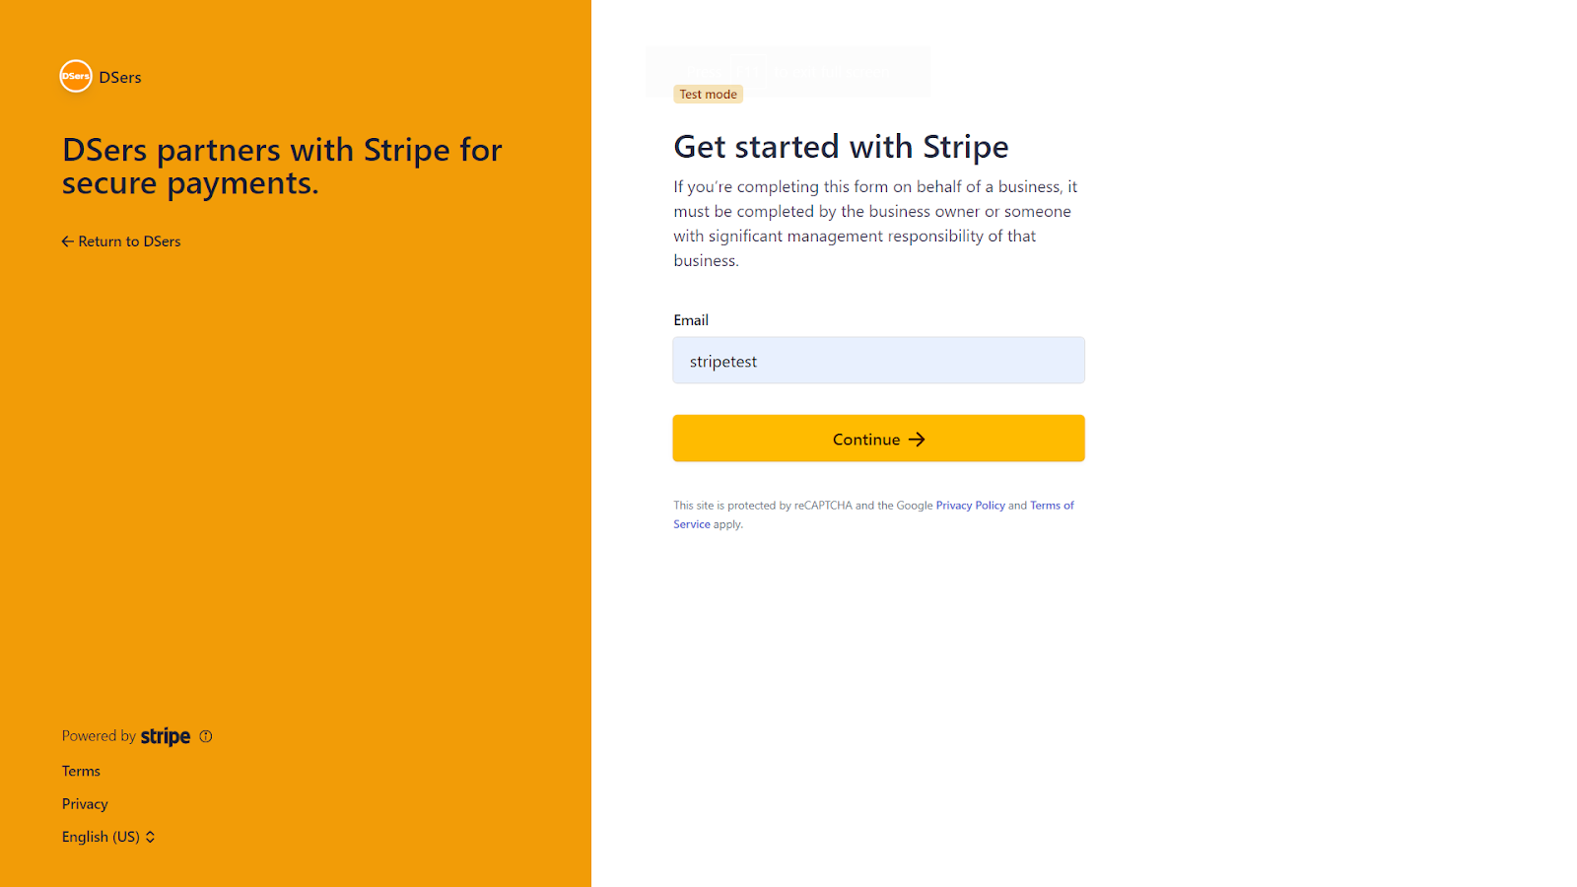This screenshot has width=1577, height=887.
Task: Click the Email field label
Action: tap(691, 320)
